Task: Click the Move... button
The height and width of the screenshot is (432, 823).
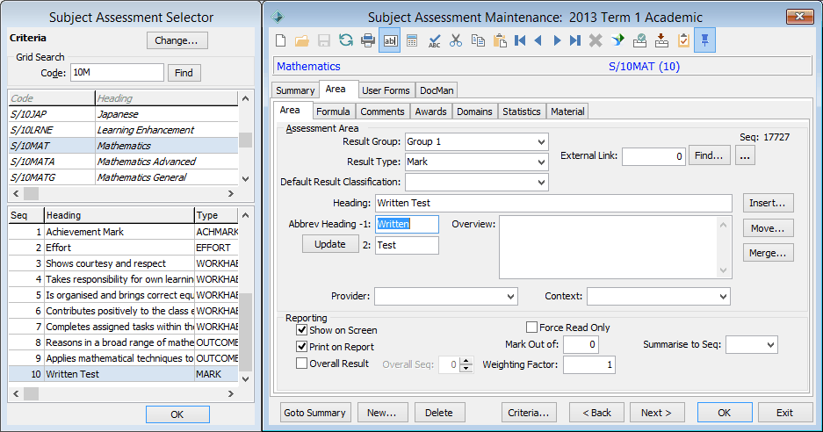Action: click(x=768, y=228)
